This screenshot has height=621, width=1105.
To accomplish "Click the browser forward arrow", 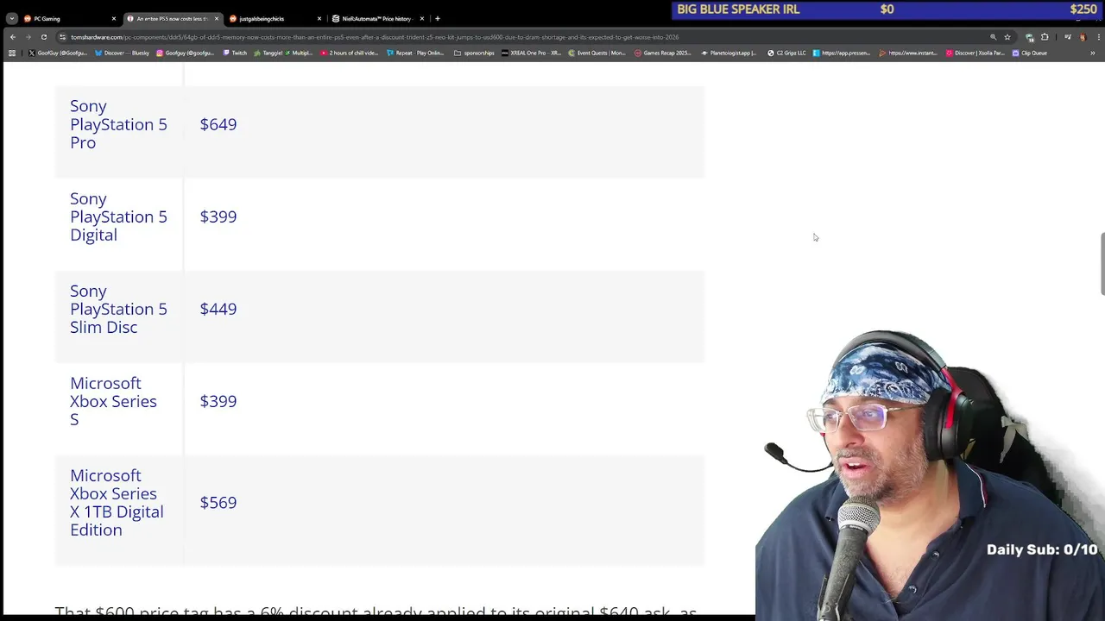I will coord(28,37).
